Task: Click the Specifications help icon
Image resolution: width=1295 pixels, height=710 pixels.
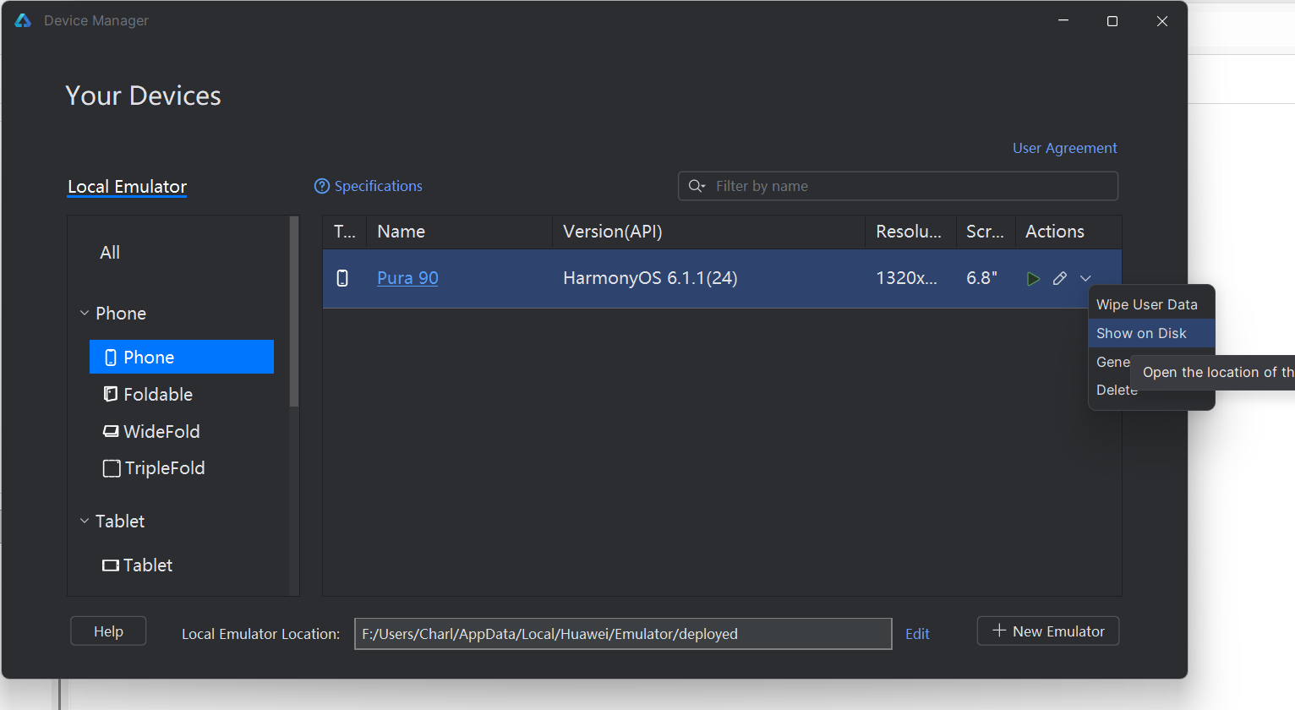Action: click(x=322, y=186)
